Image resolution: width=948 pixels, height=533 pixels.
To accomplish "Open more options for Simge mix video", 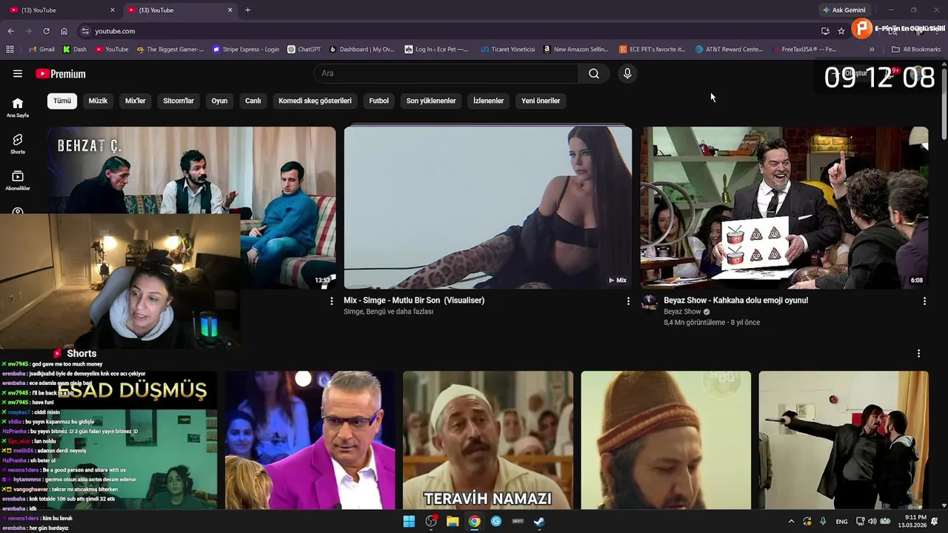I will 628,301.
